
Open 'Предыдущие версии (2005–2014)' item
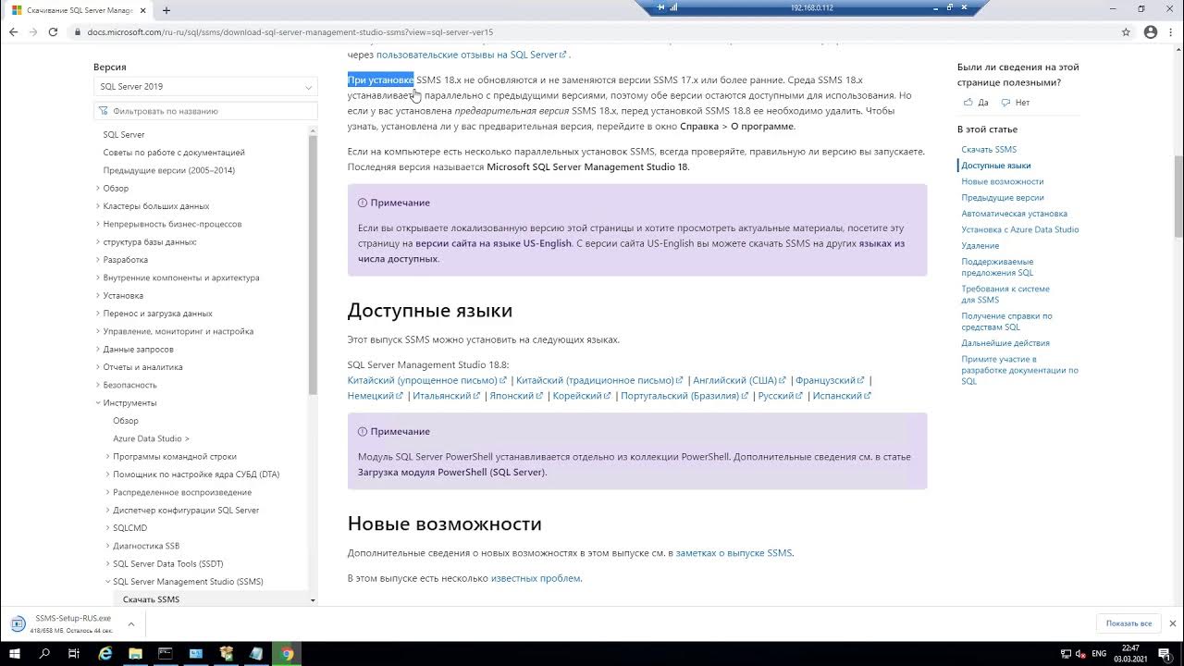[169, 170]
